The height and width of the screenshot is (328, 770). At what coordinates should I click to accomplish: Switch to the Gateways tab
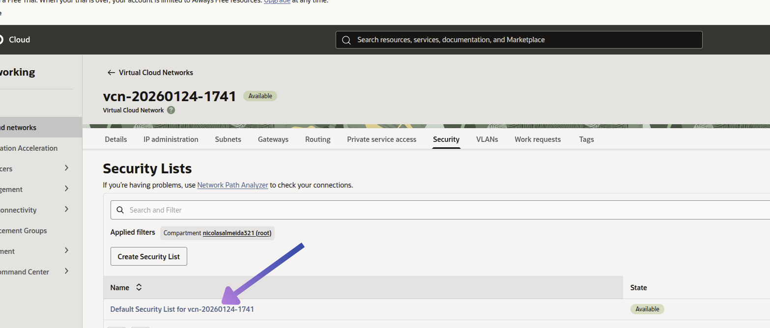(x=273, y=139)
